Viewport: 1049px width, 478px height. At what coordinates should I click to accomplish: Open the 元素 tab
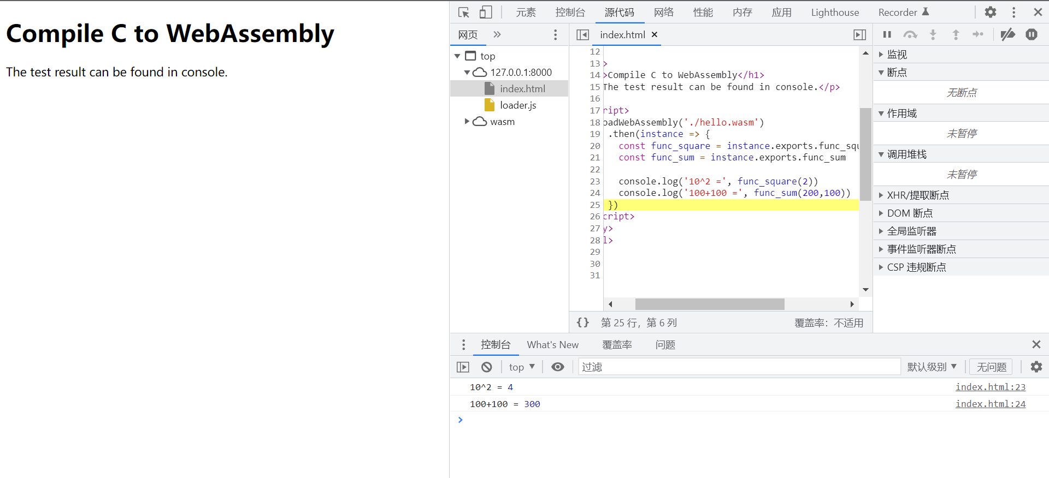[526, 12]
